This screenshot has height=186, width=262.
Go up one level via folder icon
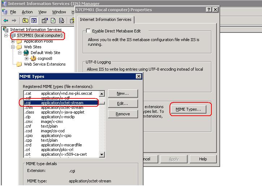click(25, 21)
